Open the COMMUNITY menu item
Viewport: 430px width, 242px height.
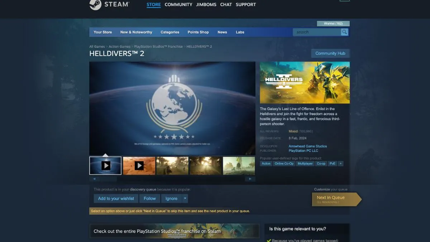point(178,4)
